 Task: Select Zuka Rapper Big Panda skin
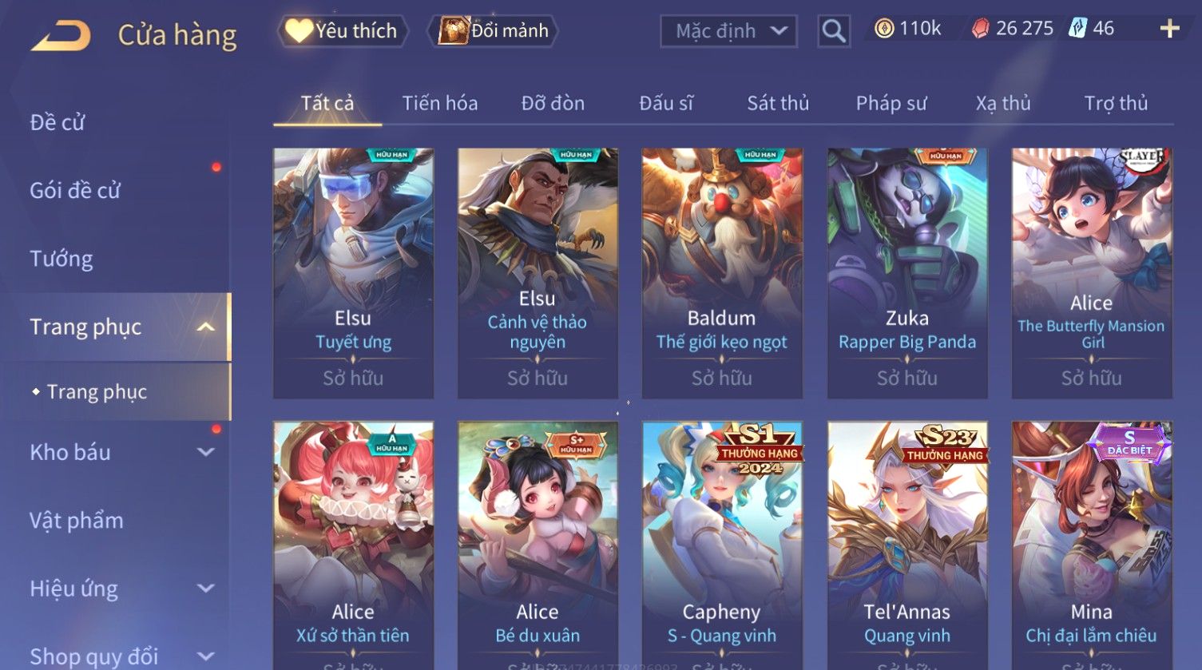(x=907, y=273)
